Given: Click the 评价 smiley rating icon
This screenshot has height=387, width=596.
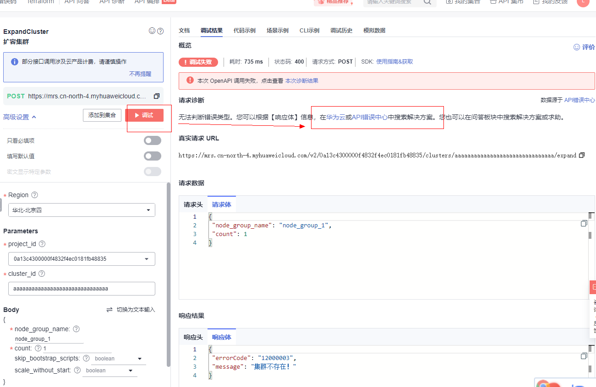Looking at the screenshot, I should pyautogui.click(x=577, y=47).
